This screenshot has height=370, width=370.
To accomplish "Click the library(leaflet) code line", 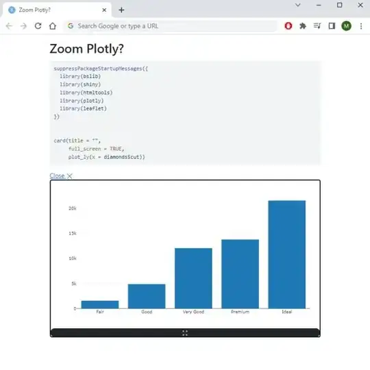I will point(84,108).
